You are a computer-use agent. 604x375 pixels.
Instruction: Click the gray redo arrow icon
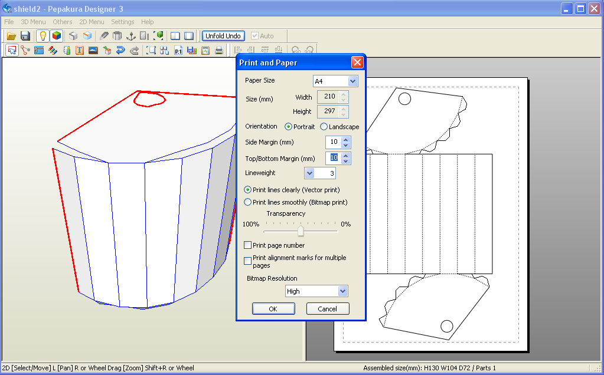coord(134,50)
